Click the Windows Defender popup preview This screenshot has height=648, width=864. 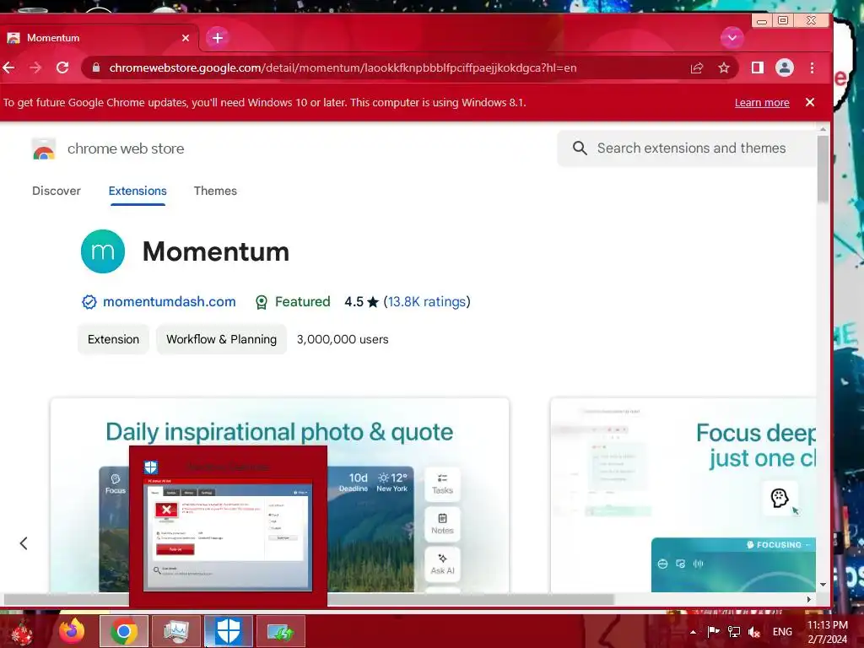tap(228, 526)
